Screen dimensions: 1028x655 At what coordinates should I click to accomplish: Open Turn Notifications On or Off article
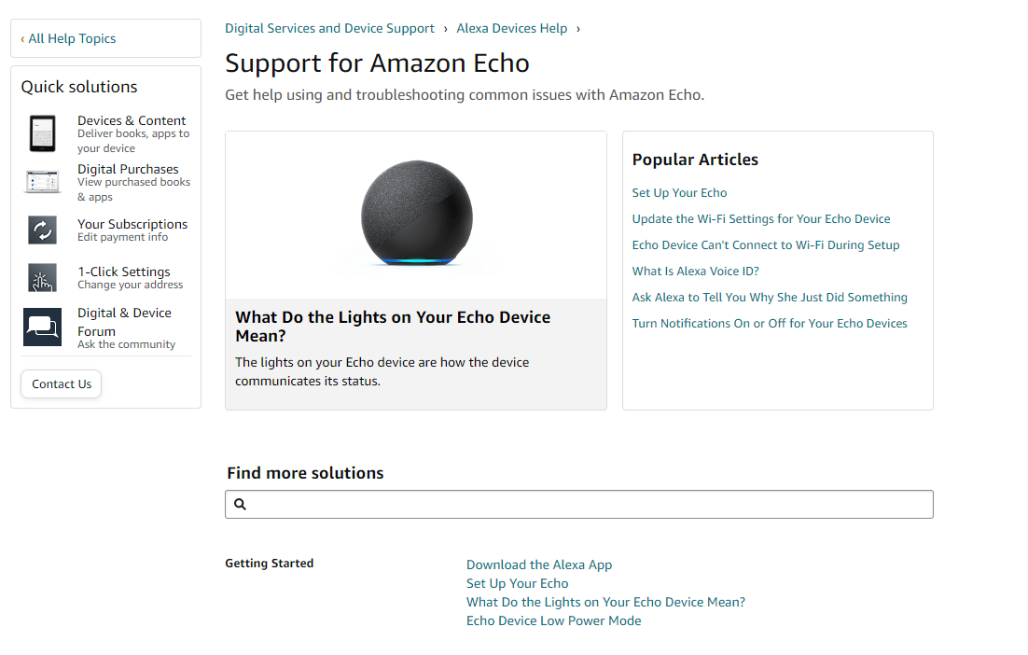point(769,323)
